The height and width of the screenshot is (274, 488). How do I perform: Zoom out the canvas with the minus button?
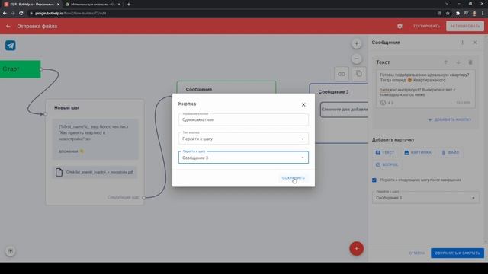pyautogui.click(x=357, y=59)
